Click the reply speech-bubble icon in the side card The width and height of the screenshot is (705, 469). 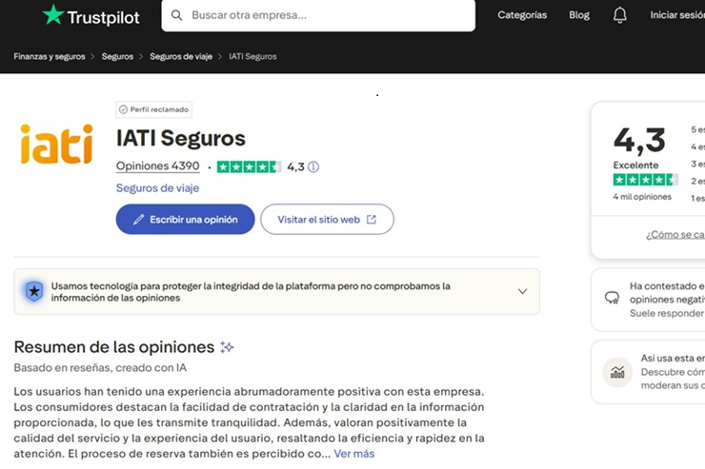612,298
